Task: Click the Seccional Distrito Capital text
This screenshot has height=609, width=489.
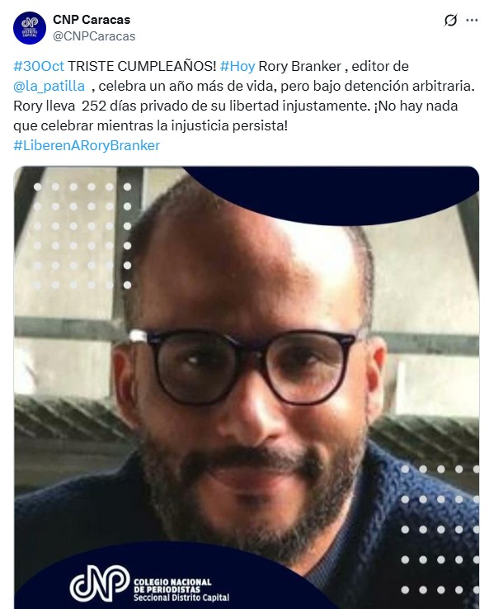Action: tap(181, 597)
